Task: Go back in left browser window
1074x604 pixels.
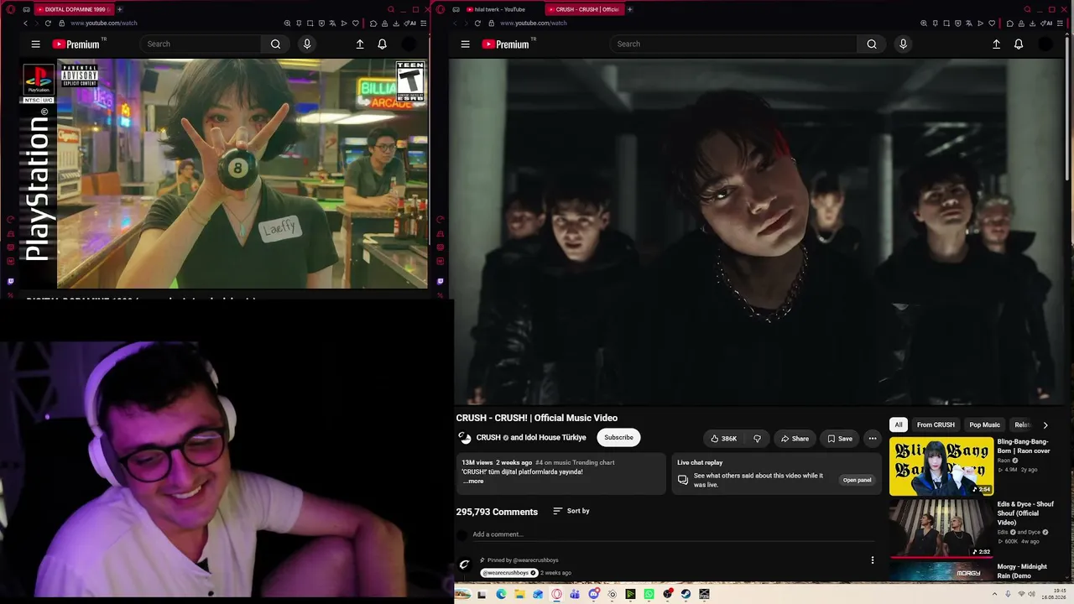Action: tap(25, 23)
